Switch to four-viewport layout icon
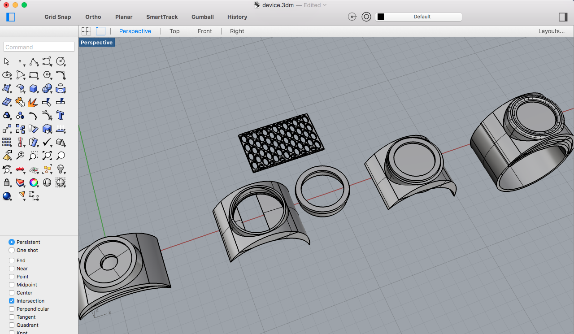This screenshot has width=574, height=334. (86, 31)
